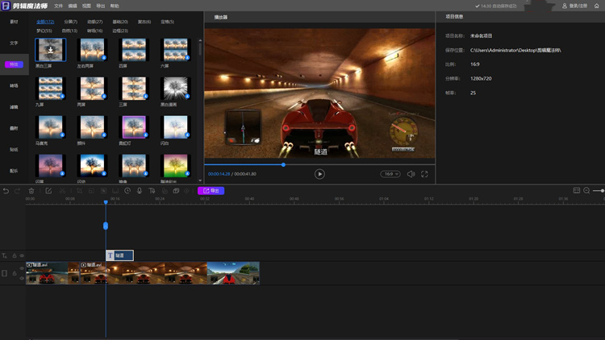Select the 黑白三屏 effect thumbnail
Viewport: 605px width, 340px height.
(x=51, y=50)
